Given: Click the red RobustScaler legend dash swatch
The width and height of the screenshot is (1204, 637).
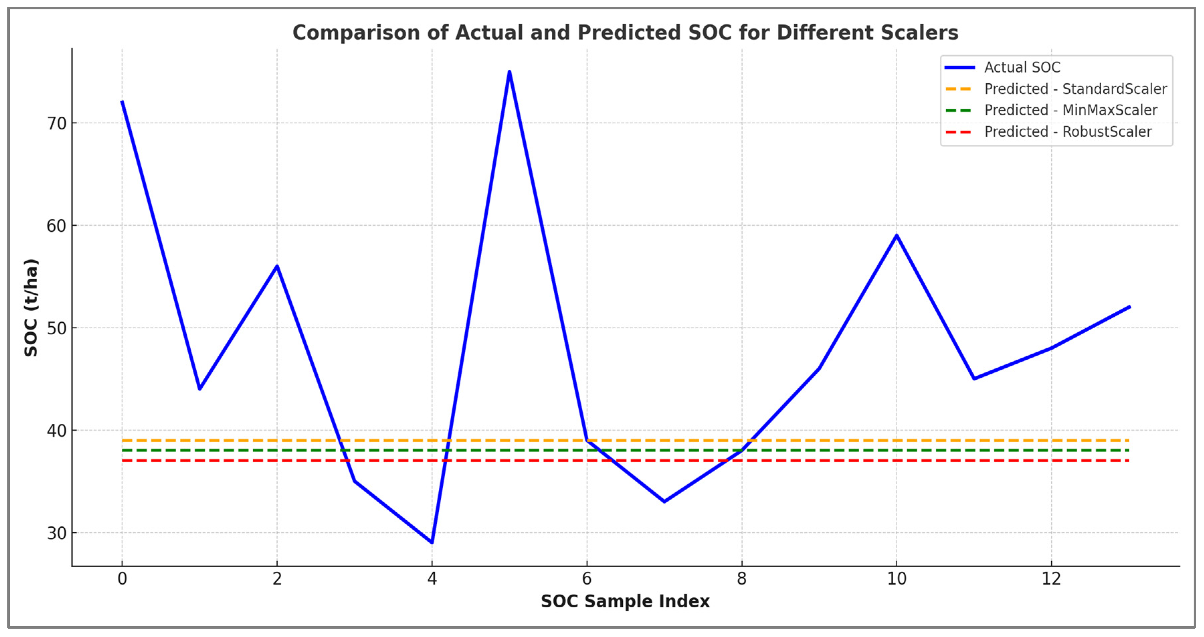Looking at the screenshot, I should (x=958, y=132).
